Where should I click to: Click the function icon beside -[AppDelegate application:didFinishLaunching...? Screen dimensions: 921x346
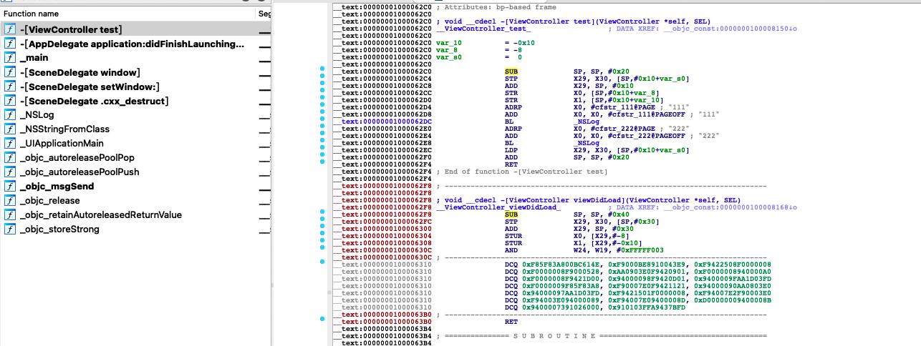pos(10,44)
